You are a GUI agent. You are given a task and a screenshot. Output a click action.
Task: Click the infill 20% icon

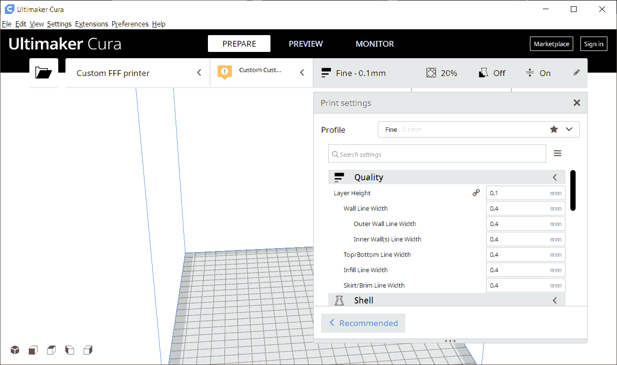(441, 73)
